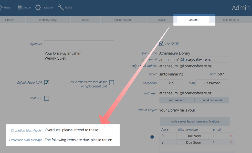Delete the Due Now notification row
The image size is (252, 153).
click(231, 136)
